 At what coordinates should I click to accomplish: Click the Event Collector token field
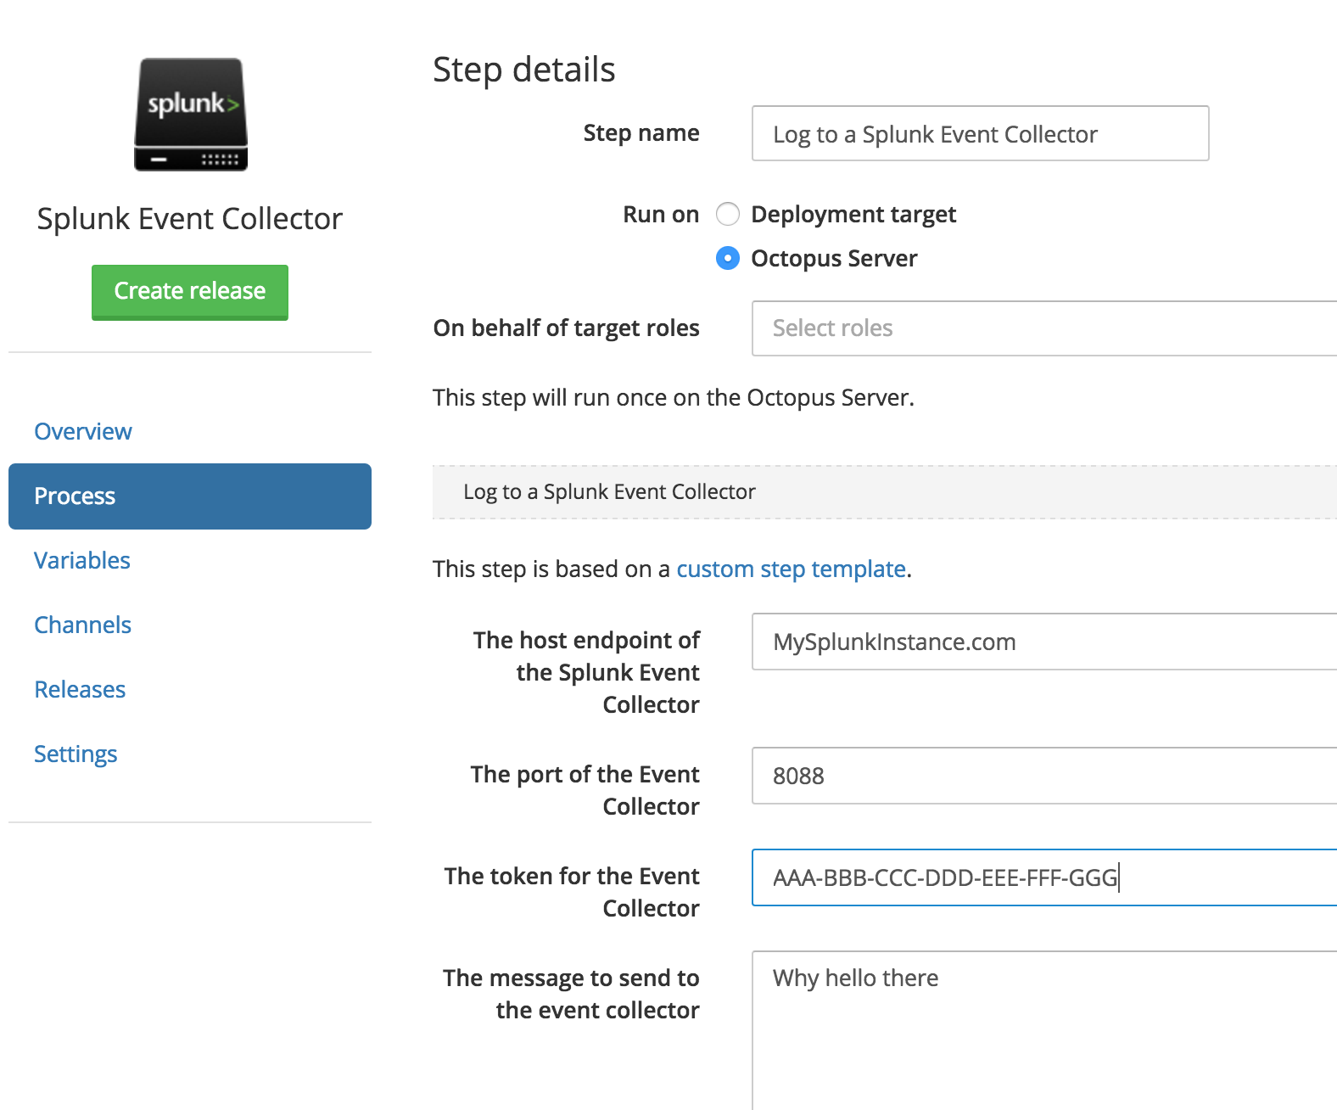(1044, 877)
